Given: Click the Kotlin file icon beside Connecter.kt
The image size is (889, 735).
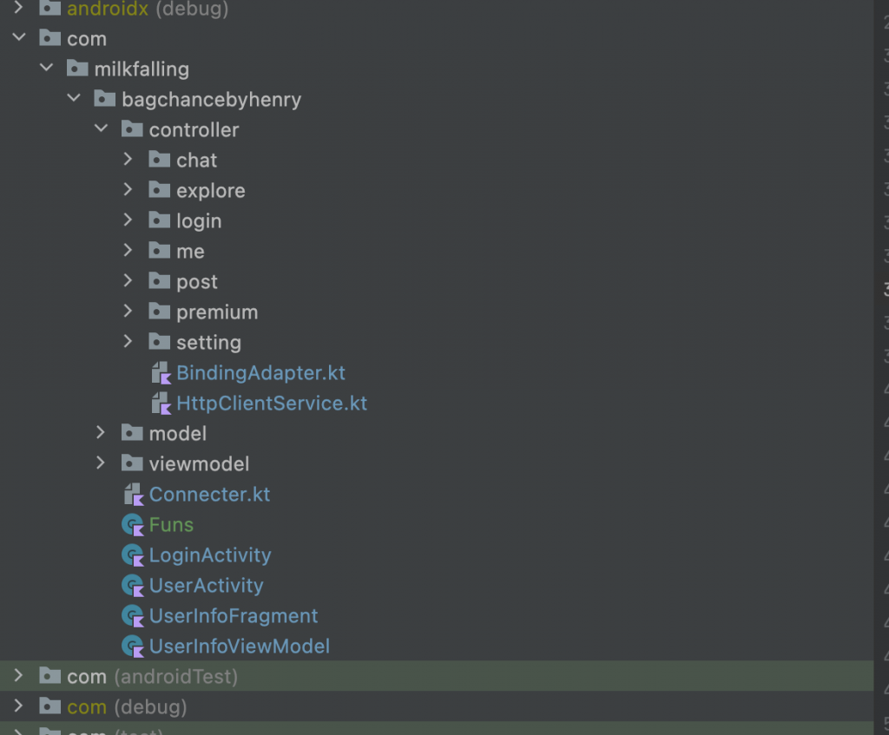Looking at the screenshot, I should [x=134, y=495].
